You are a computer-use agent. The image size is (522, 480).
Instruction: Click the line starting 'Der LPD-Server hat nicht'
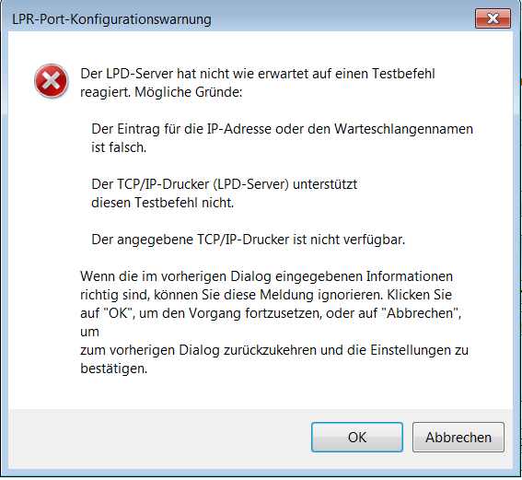[258, 74]
